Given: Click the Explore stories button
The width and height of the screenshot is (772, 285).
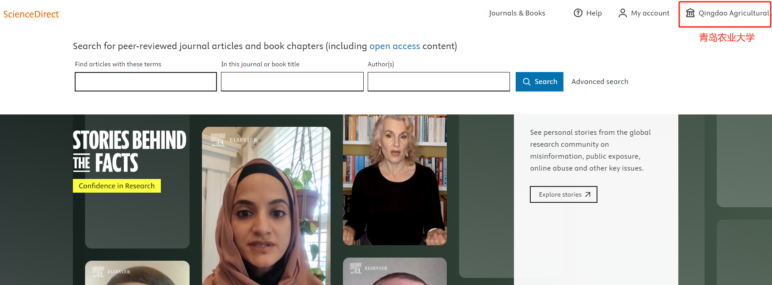Looking at the screenshot, I should tap(563, 194).
